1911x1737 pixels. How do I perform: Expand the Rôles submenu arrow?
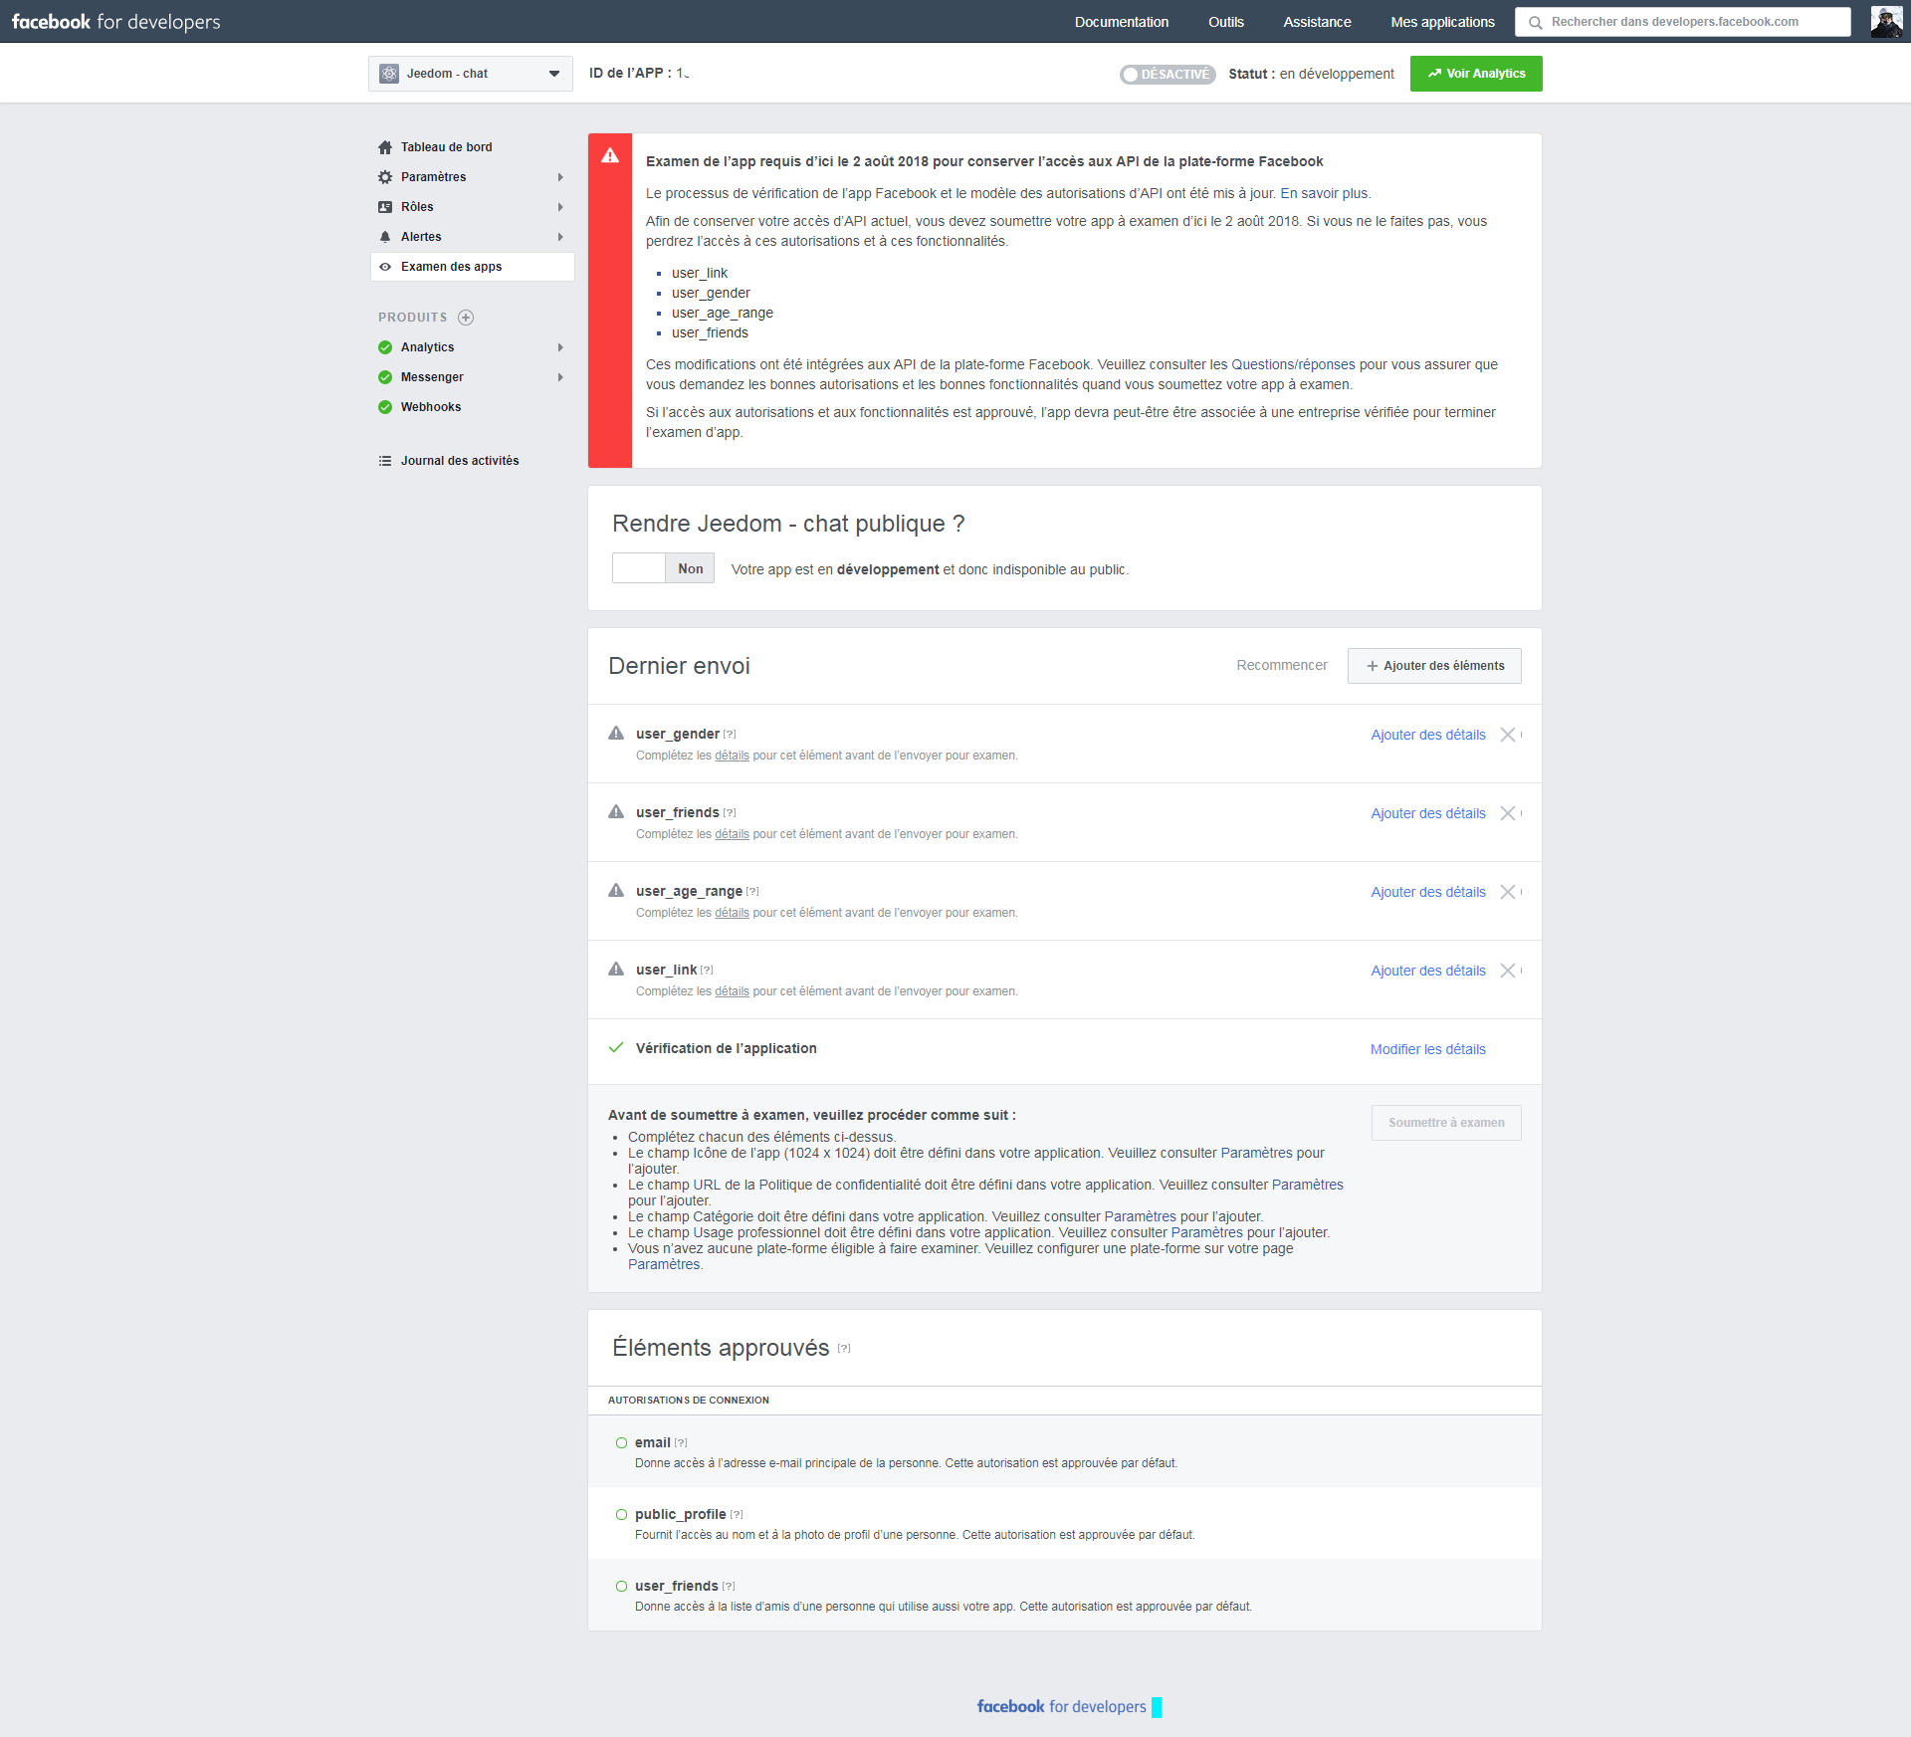560,207
